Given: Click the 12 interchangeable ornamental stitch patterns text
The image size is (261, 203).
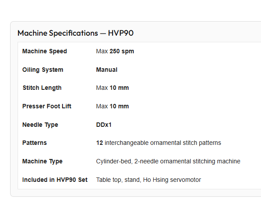Looking at the screenshot, I should 158,143.
